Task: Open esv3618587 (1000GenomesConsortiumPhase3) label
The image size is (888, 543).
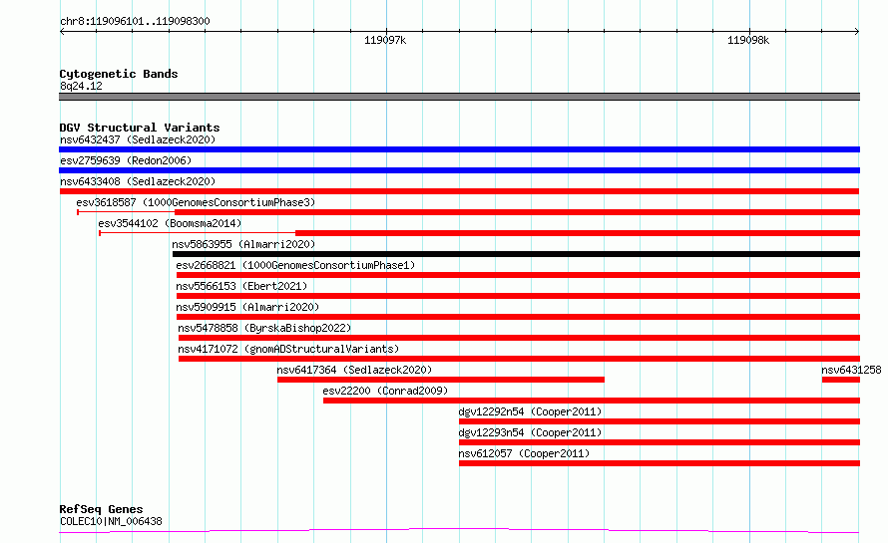Action: [196, 202]
